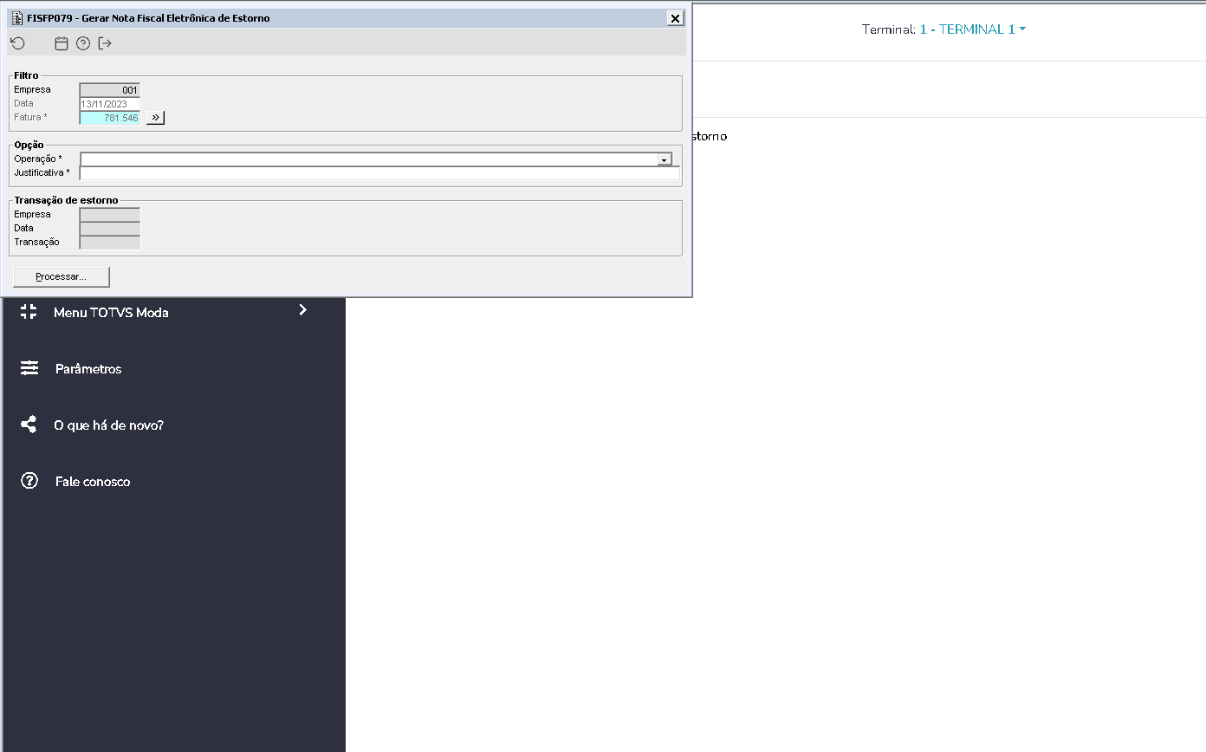Click the Processar... button
1206x752 pixels.
click(x=62, y=276)
